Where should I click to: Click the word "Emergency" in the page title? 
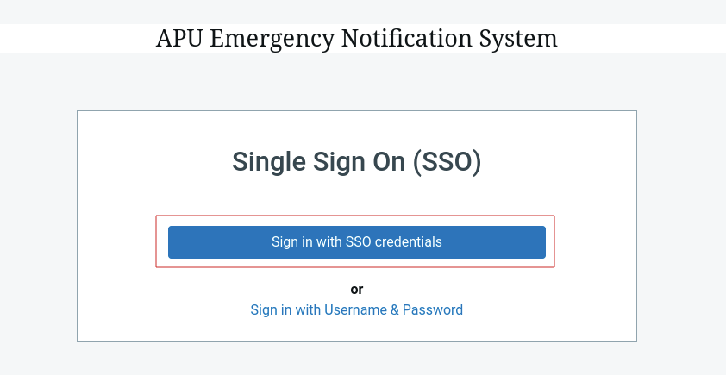pos(272,39)
